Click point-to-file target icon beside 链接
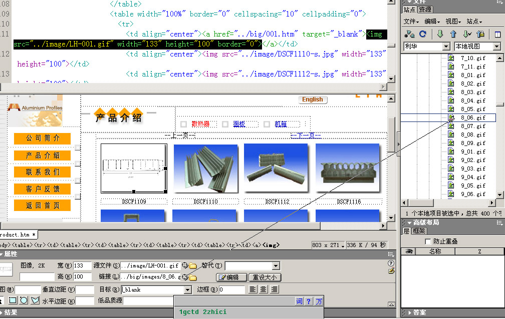 coord(185,277)
